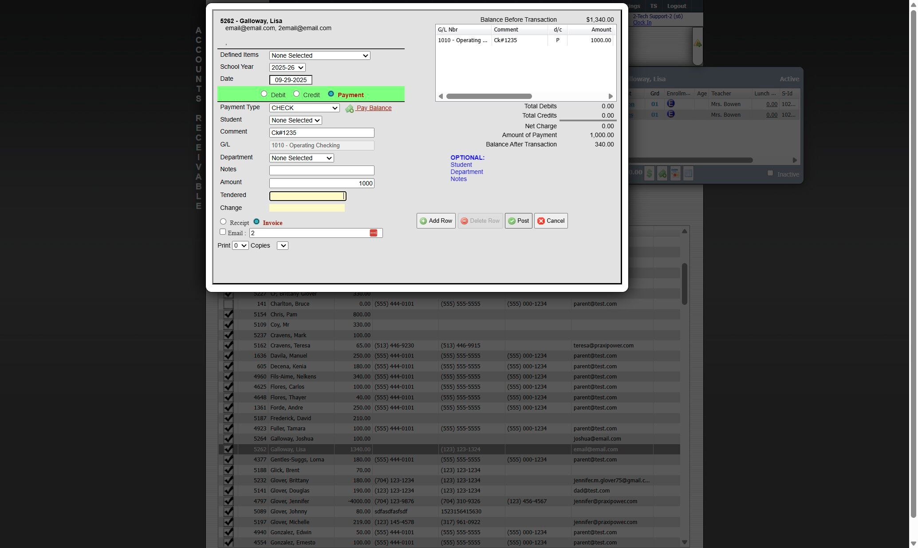
Task: Enable the Email checkbox
Action: (223, 232)
